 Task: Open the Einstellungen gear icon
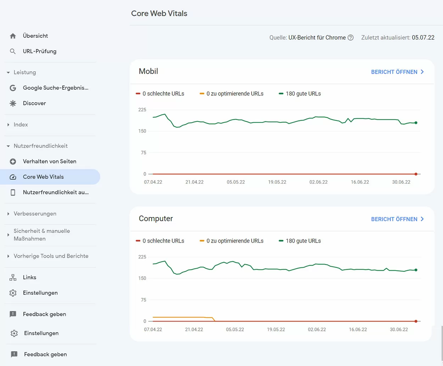[x=13, y=293]
